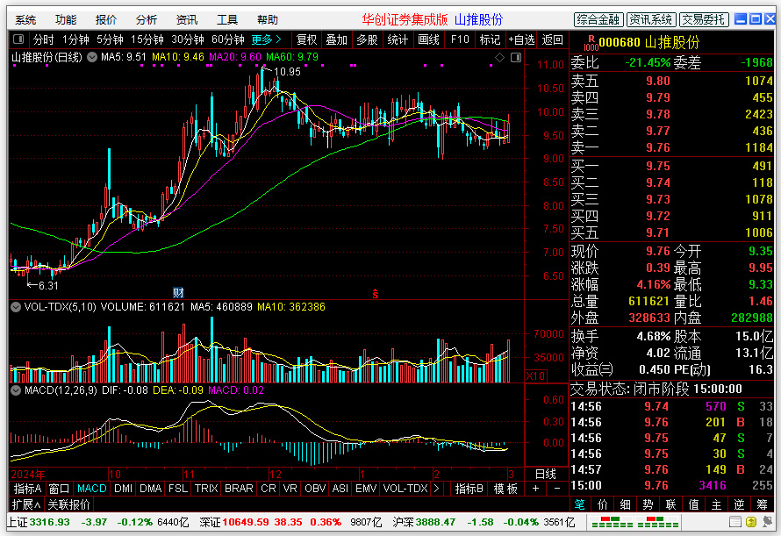781x536 pixels.
Task: Show more indicators with the > arrow after VOL-TDX
Action: click(436, 489)
